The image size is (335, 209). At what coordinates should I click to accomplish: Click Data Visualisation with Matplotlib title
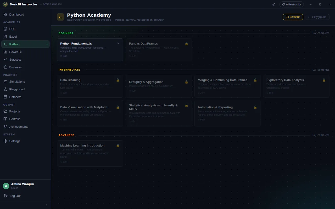(x=84, y=107)
